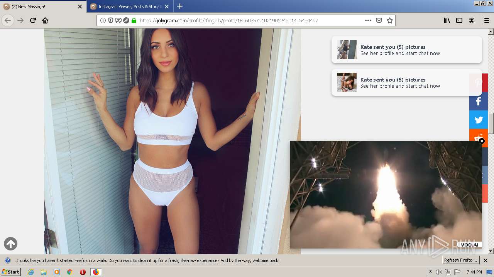The width and height of the screenshot is (494, 277).
Task: Click scrollbar down arrow
Action: point(491,251)
